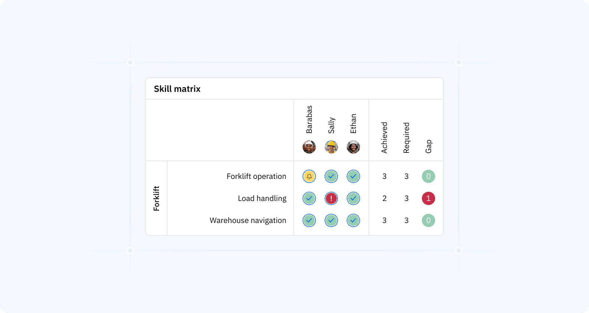Click Barabas's checkmark for Warehouse navigation
This screenshot has height=313, width=589.
point(309,220)
